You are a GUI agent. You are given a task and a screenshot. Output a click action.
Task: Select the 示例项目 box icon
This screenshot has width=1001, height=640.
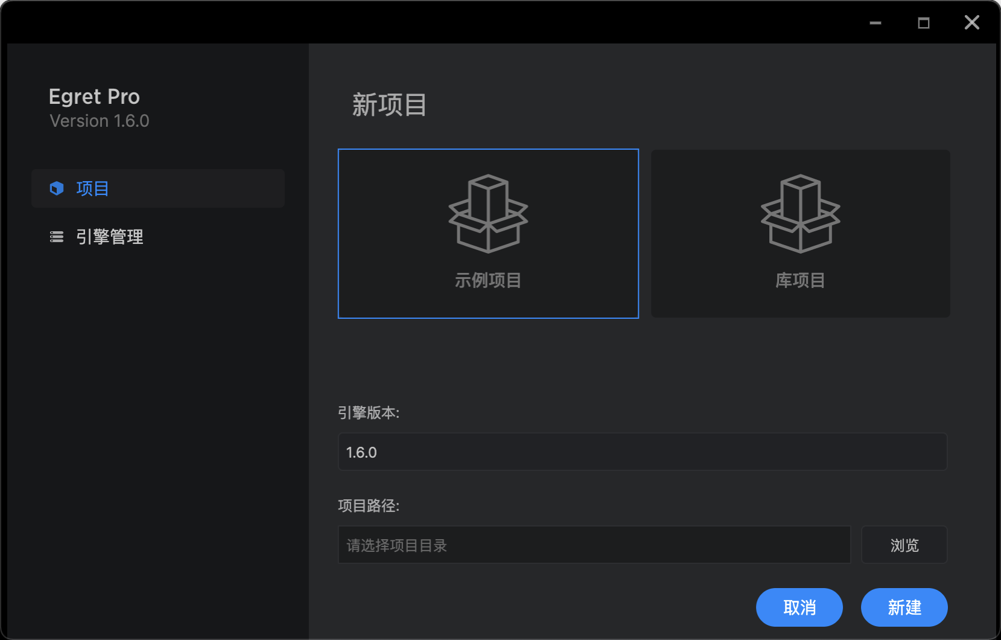[488, 214]
